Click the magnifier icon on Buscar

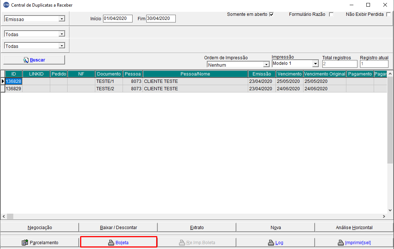coord(26,60)
